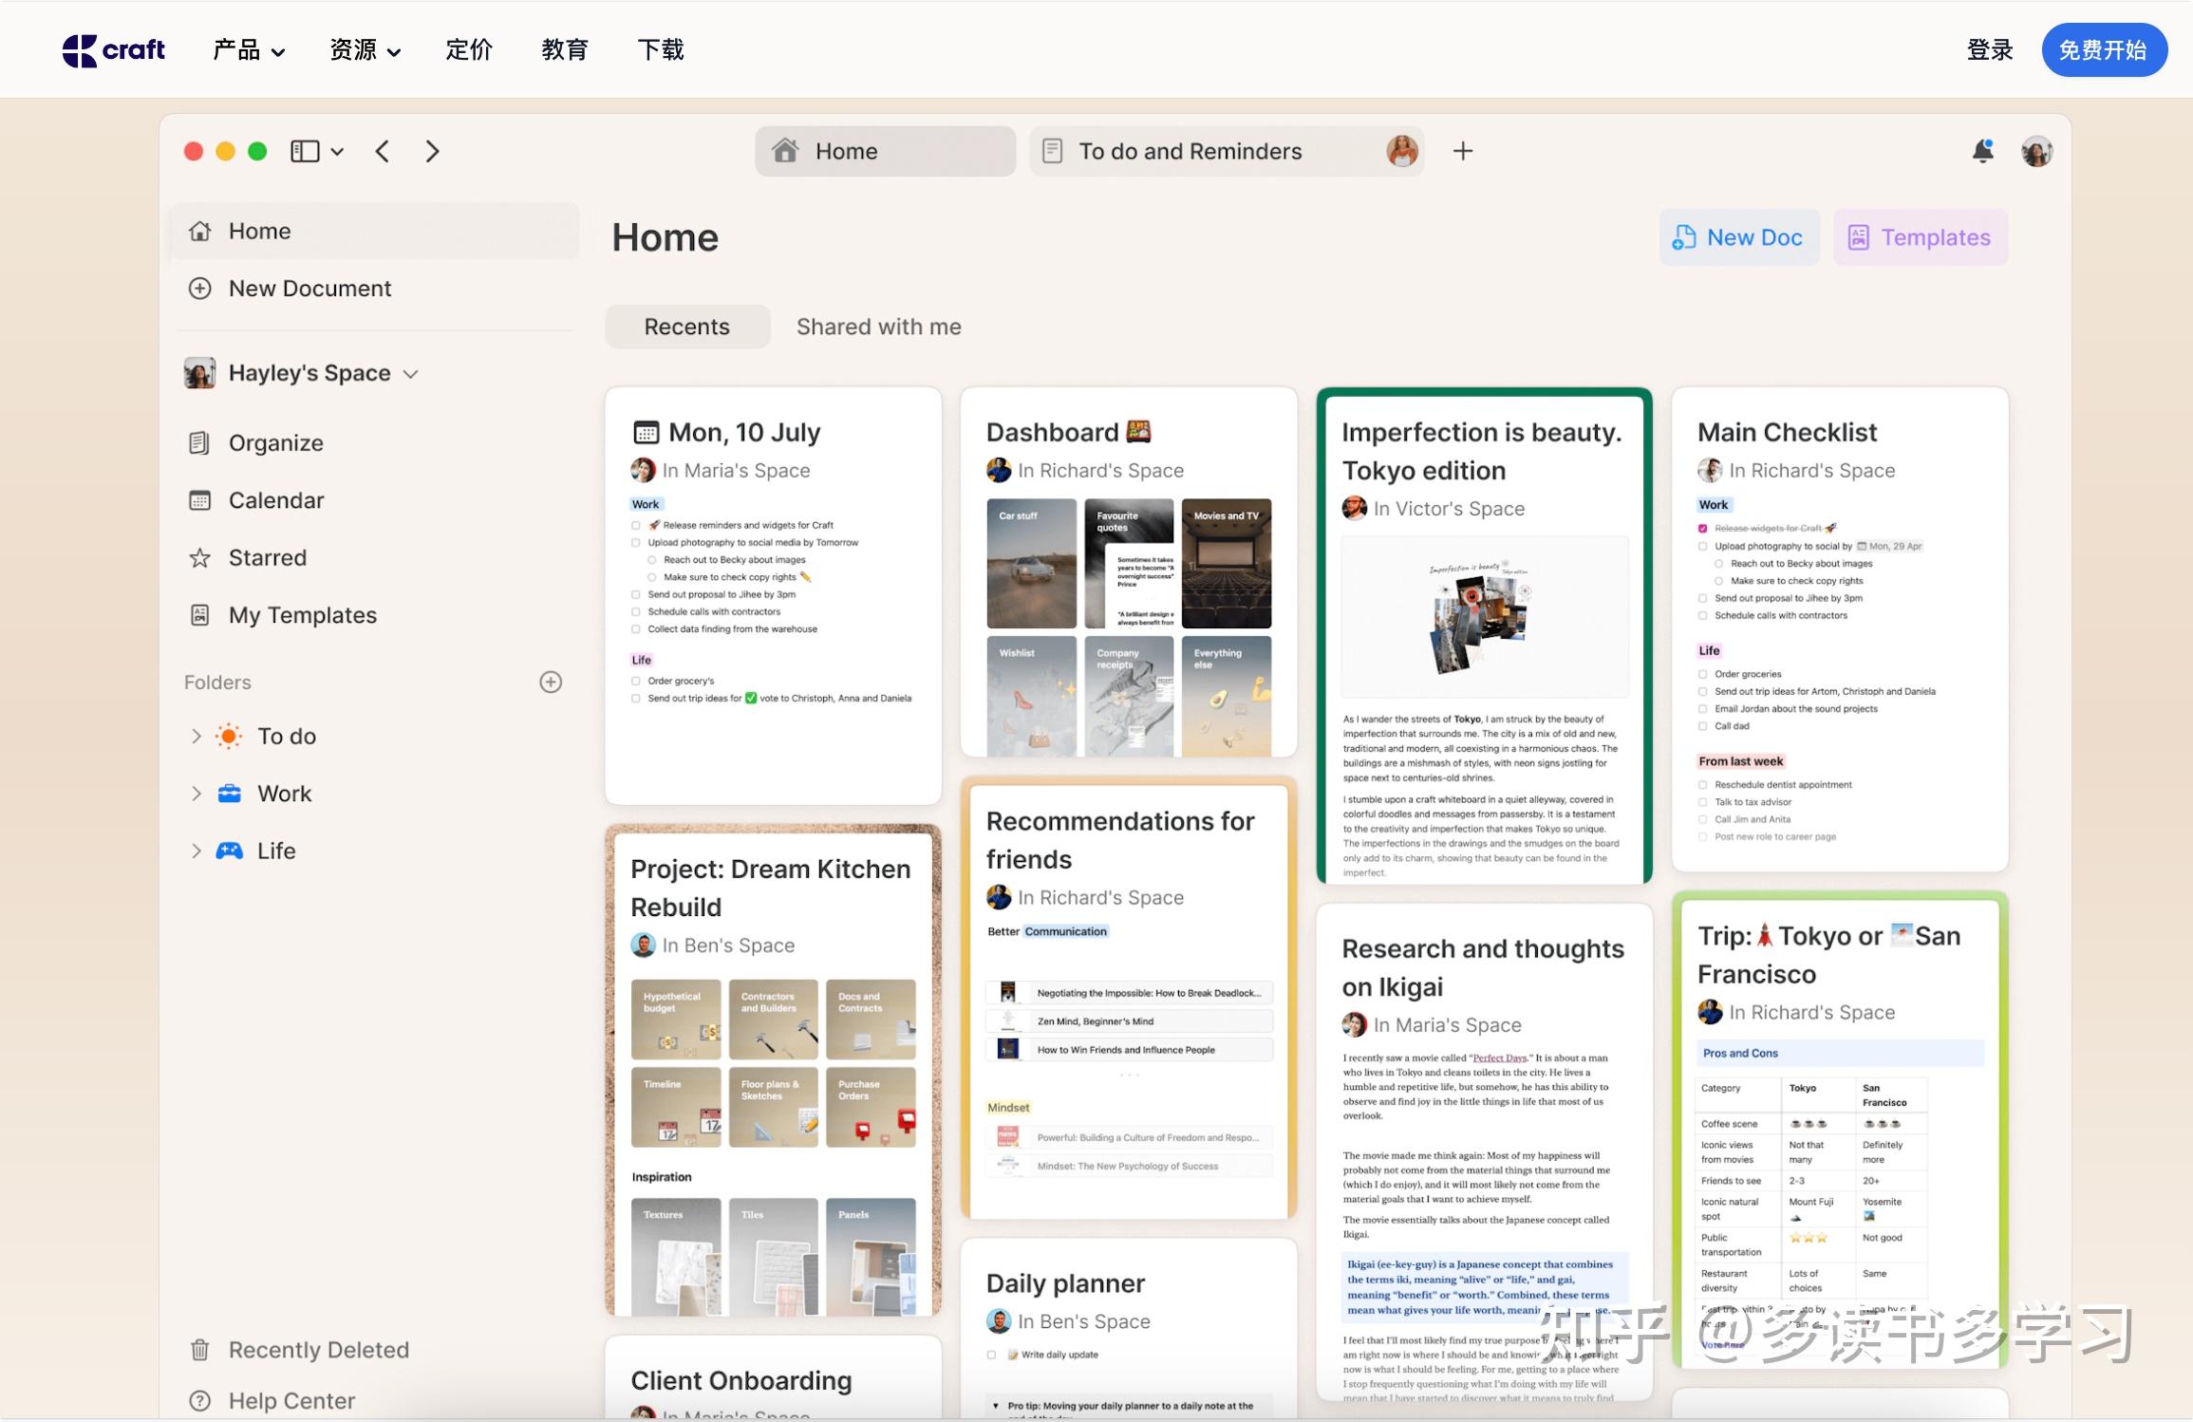This screenshot has height=1422, width=2193.
Task: Expand the Work folder
Action: [196, 794]
